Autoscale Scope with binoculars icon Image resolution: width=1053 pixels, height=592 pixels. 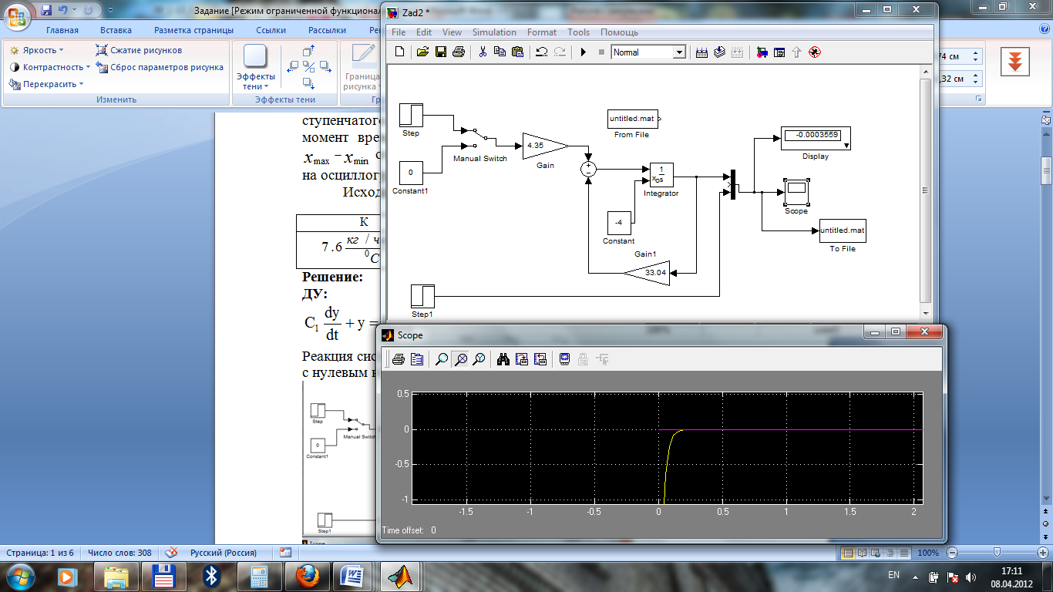pyautogui.click(x=503, y=358)
